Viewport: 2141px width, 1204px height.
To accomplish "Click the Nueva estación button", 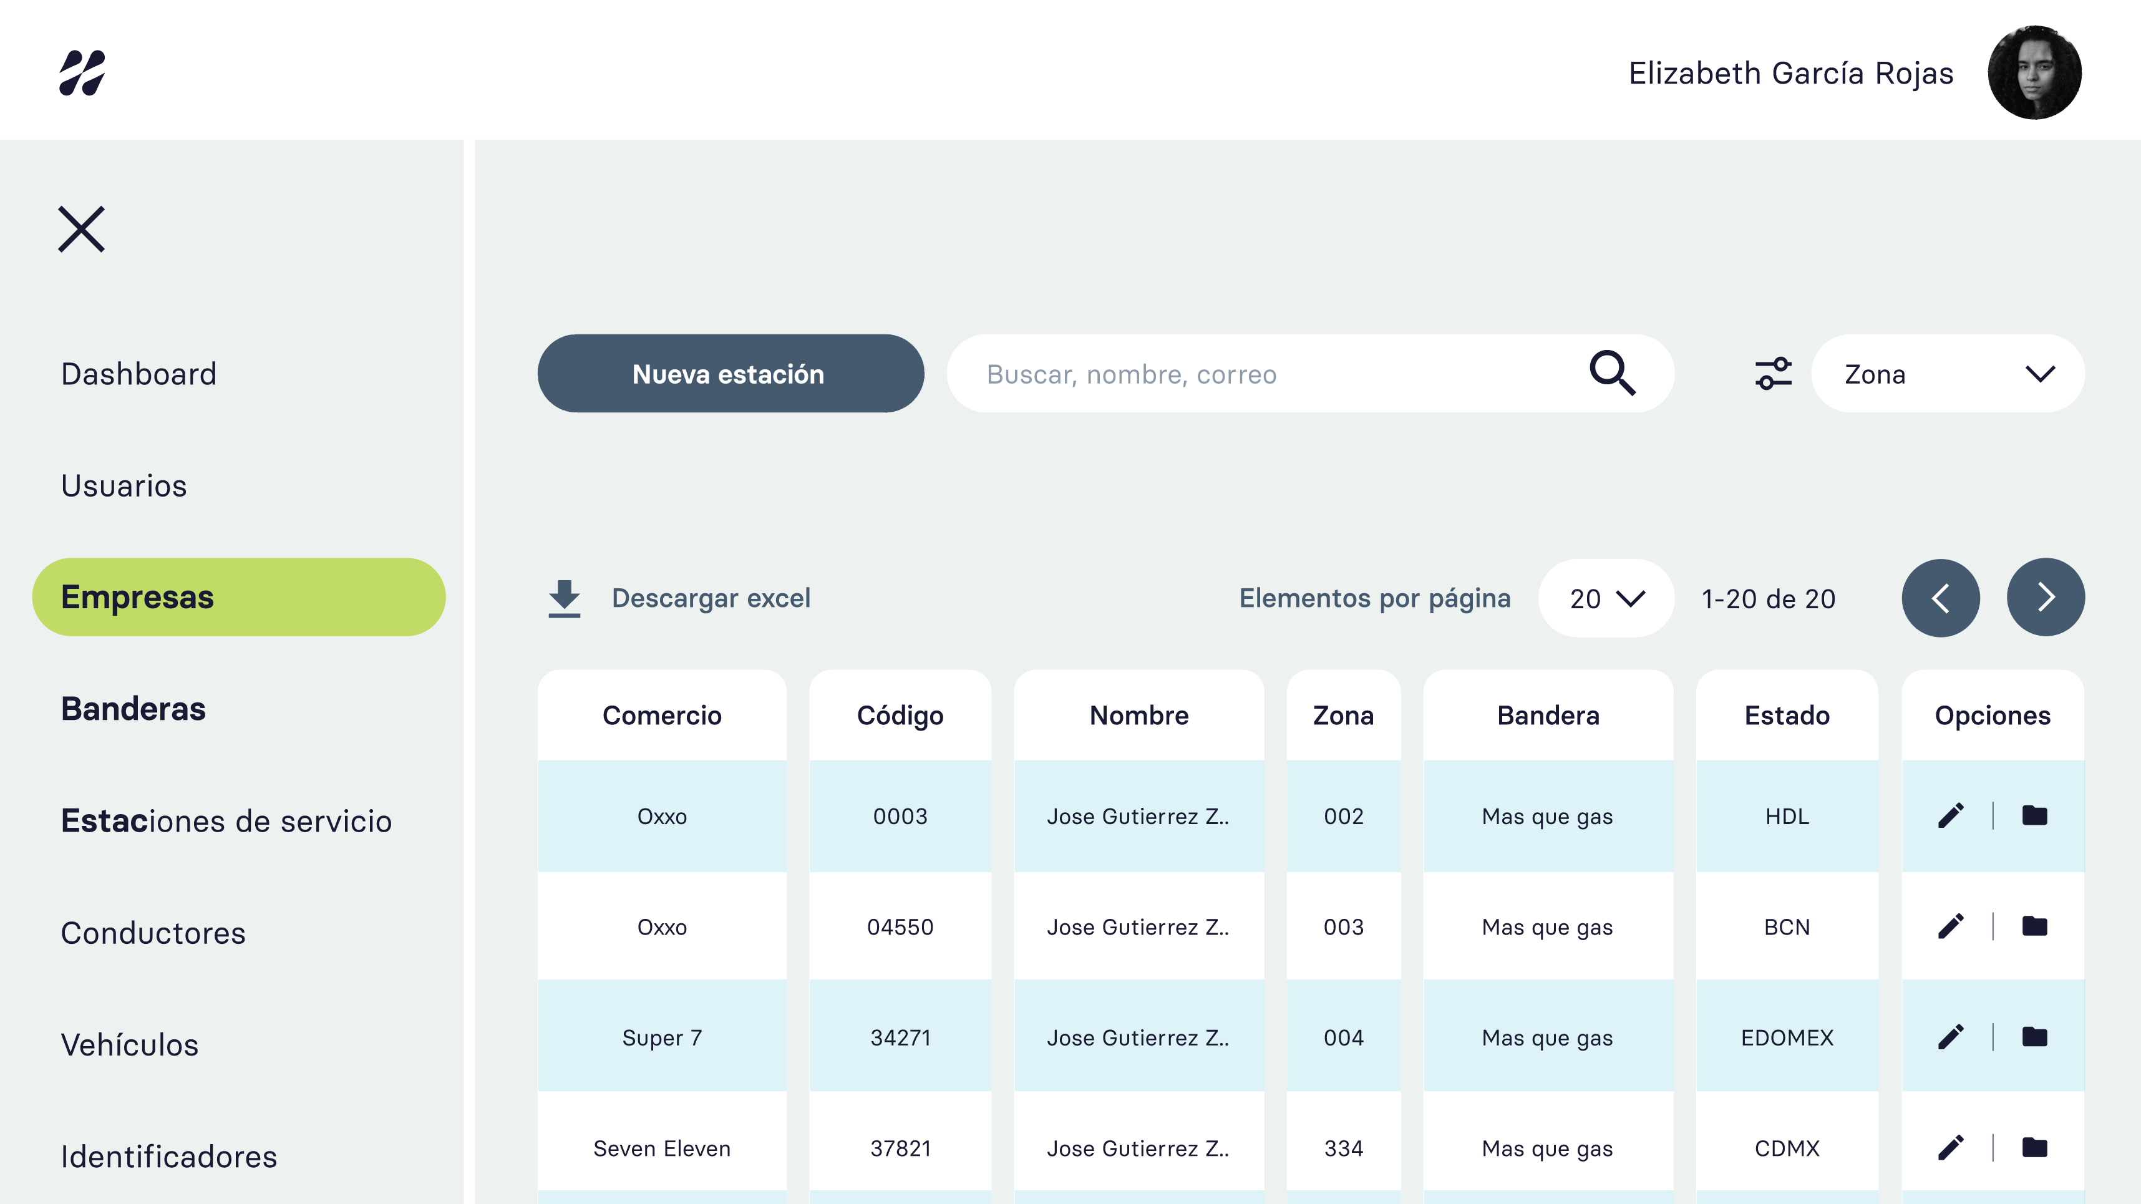I will coord(731,374).
